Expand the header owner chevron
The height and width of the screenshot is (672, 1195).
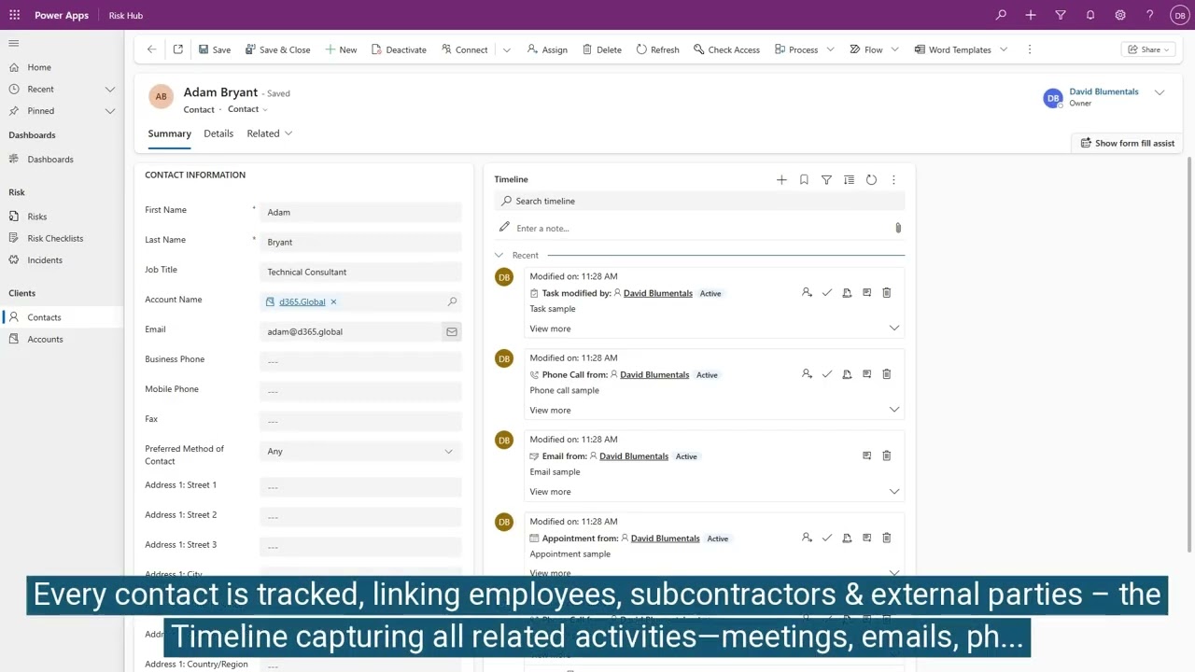(1160, 92)
